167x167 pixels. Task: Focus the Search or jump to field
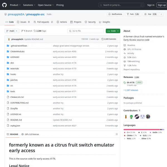coord(121,5)
